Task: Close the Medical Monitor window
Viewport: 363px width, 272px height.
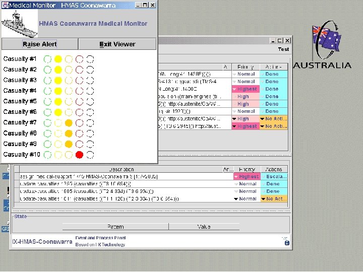Action: tap(153, 5)
